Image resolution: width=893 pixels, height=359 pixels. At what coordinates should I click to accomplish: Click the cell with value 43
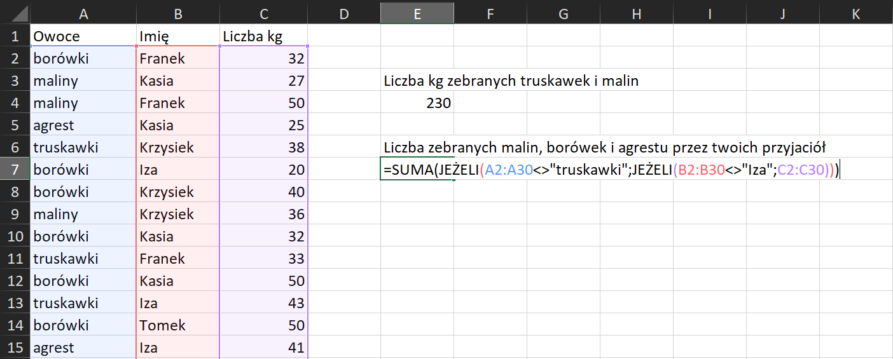pyautogui.click(x=263, y=303)
